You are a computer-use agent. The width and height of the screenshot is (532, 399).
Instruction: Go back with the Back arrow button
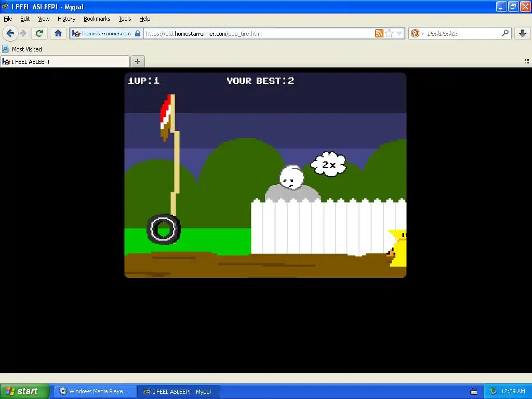pyautogui.click(x=10, y=33)
